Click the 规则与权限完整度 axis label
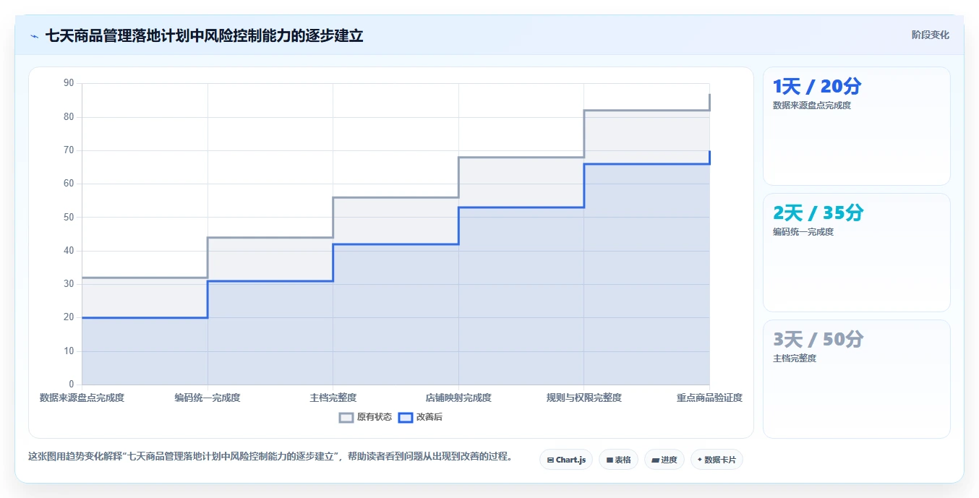Viewport: 979px width, 498px height. [x=584, y=398]
